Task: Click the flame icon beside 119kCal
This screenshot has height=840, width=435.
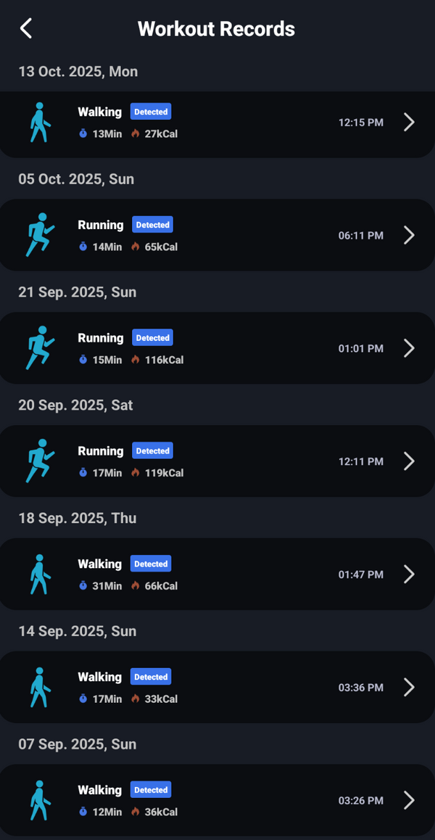Action: [136, 473]
